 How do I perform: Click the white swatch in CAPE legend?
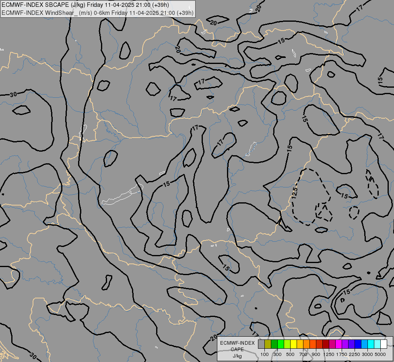(x=384, y=344)
